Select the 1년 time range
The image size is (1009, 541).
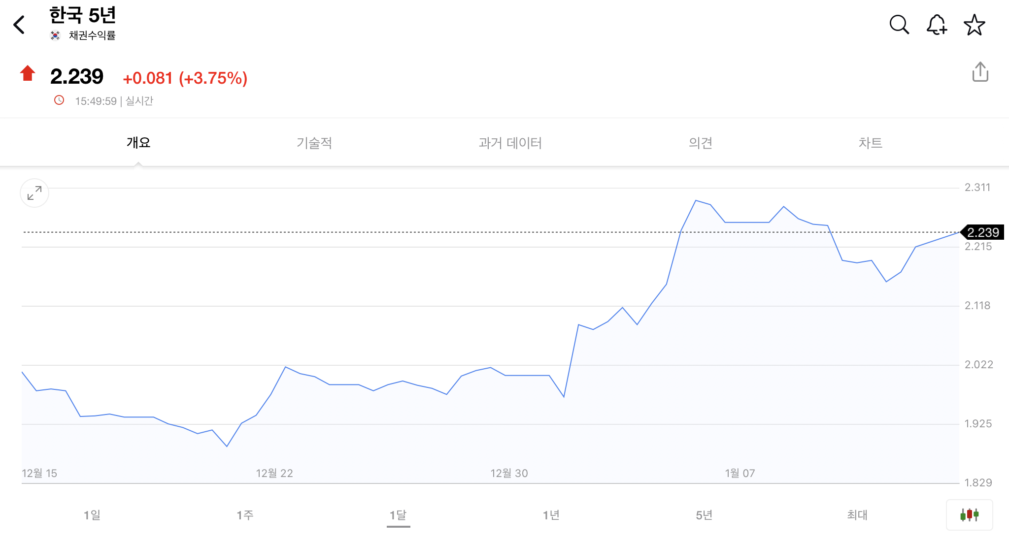point(551,515)
